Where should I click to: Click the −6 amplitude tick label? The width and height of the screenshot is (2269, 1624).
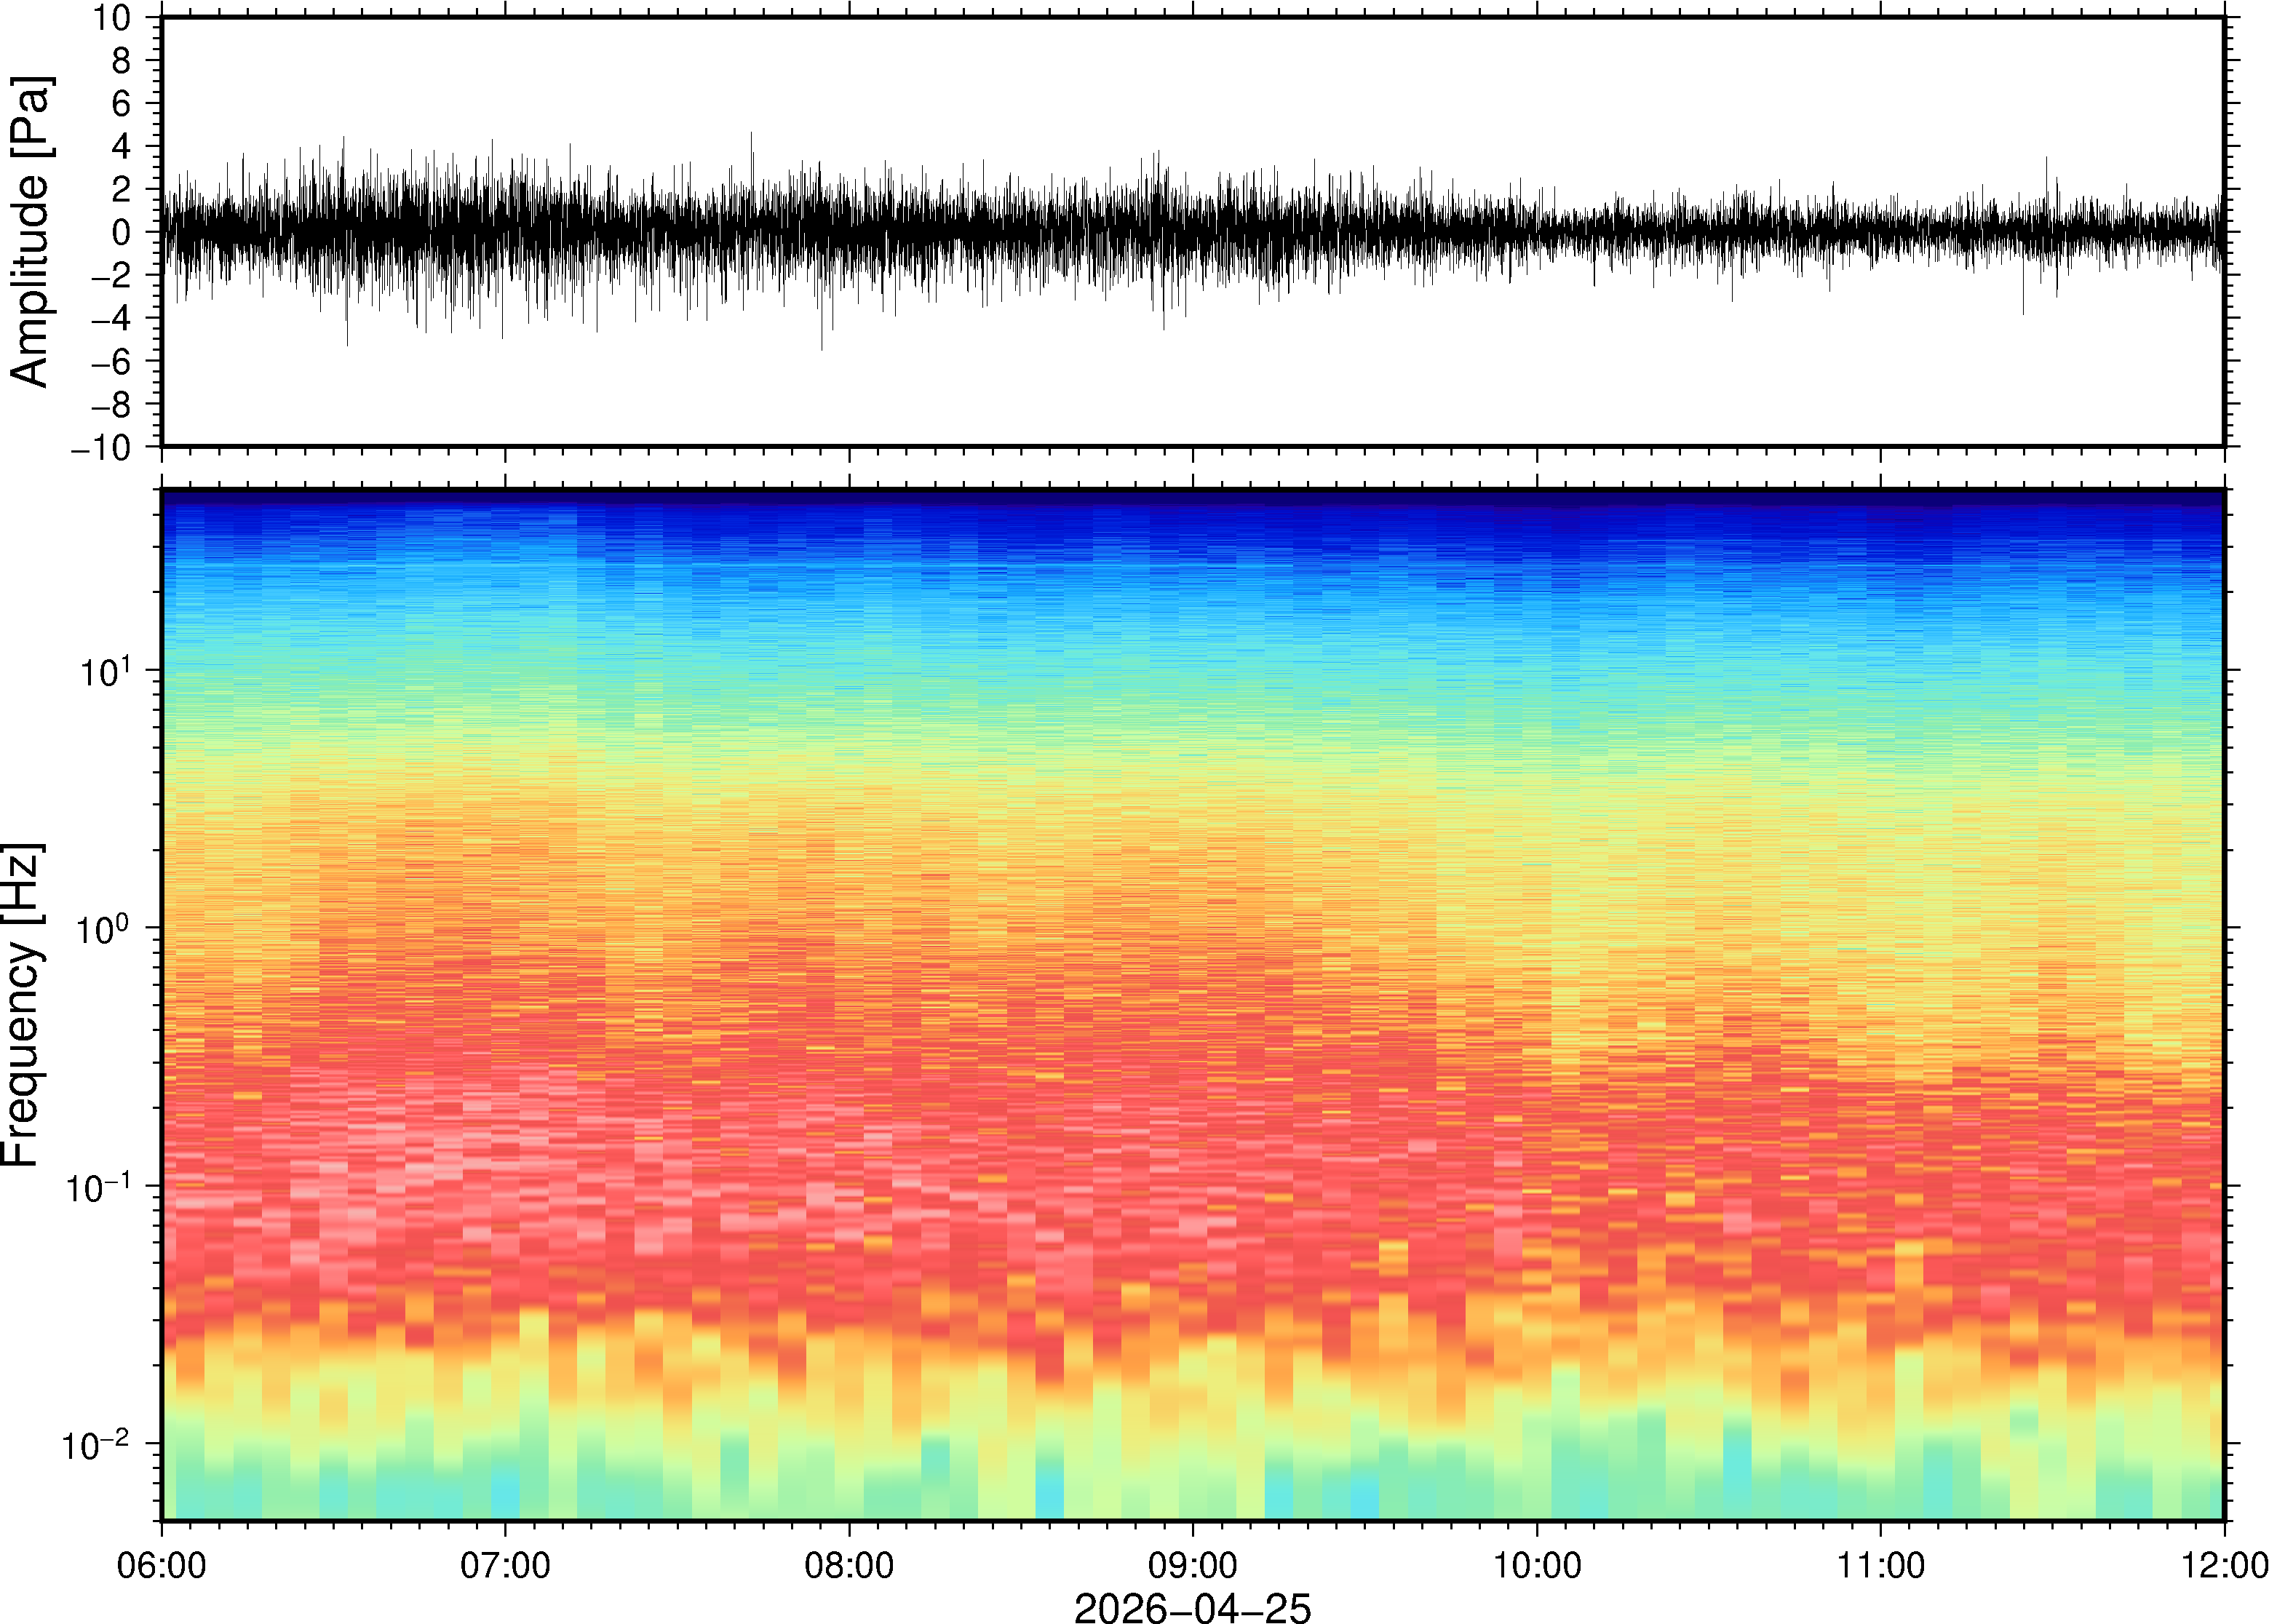point(110,362)
